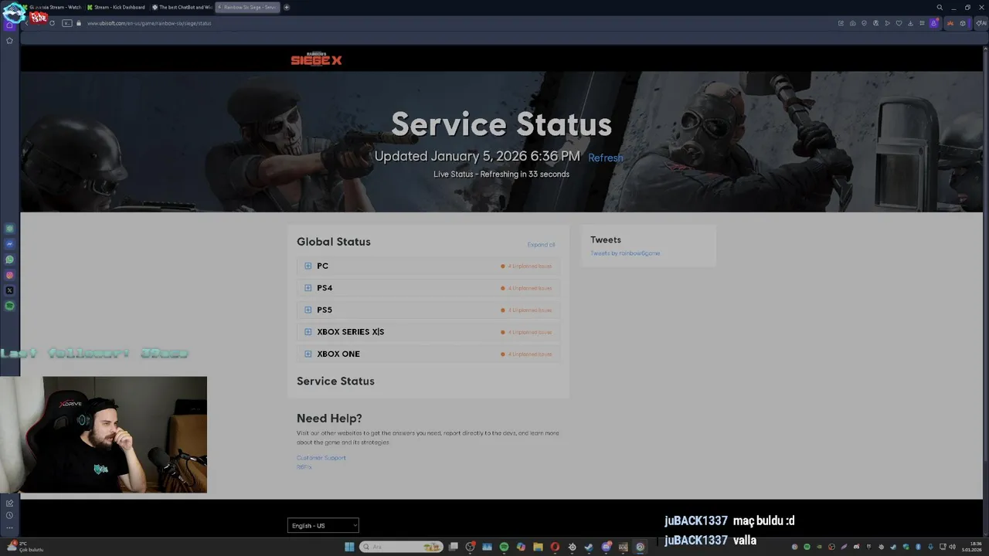The width and height of the screenshot is (989, 556).
Task: Select the Rainbow Six Siege Service tab
Action: pos(247,7)
